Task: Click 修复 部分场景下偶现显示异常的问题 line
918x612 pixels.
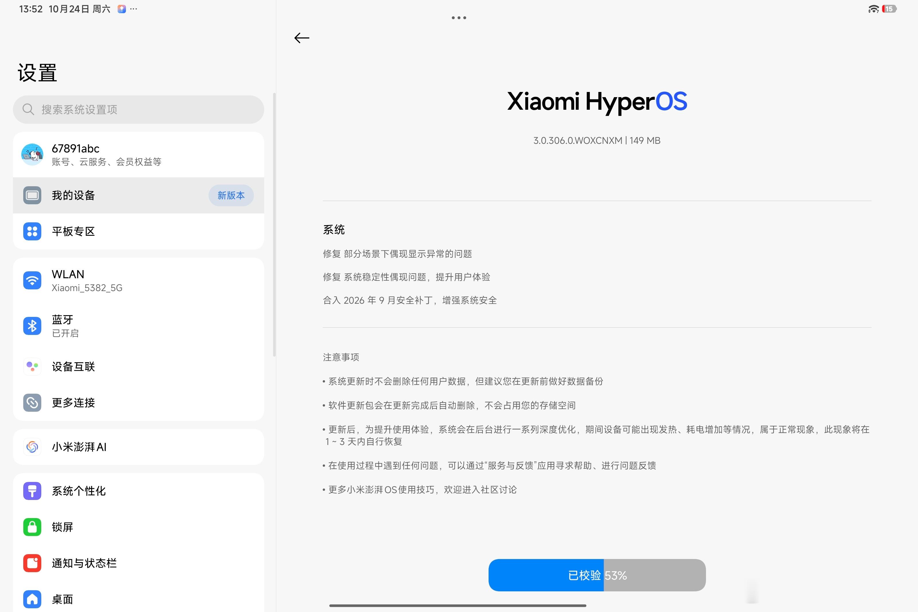Action: 397,254
